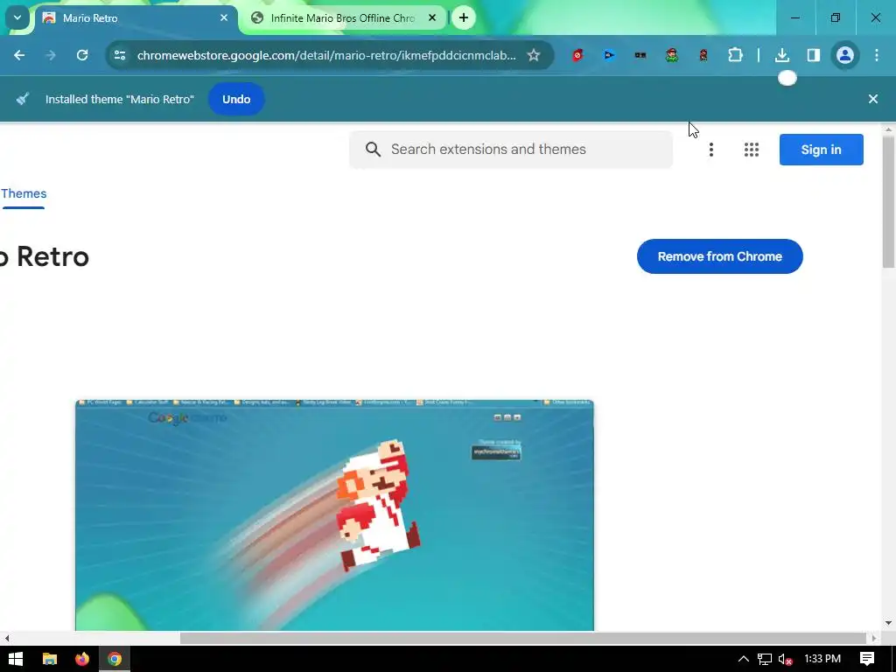Show hidden system tray icons
This screenshot has width=896, height=672.
[744, 659]
